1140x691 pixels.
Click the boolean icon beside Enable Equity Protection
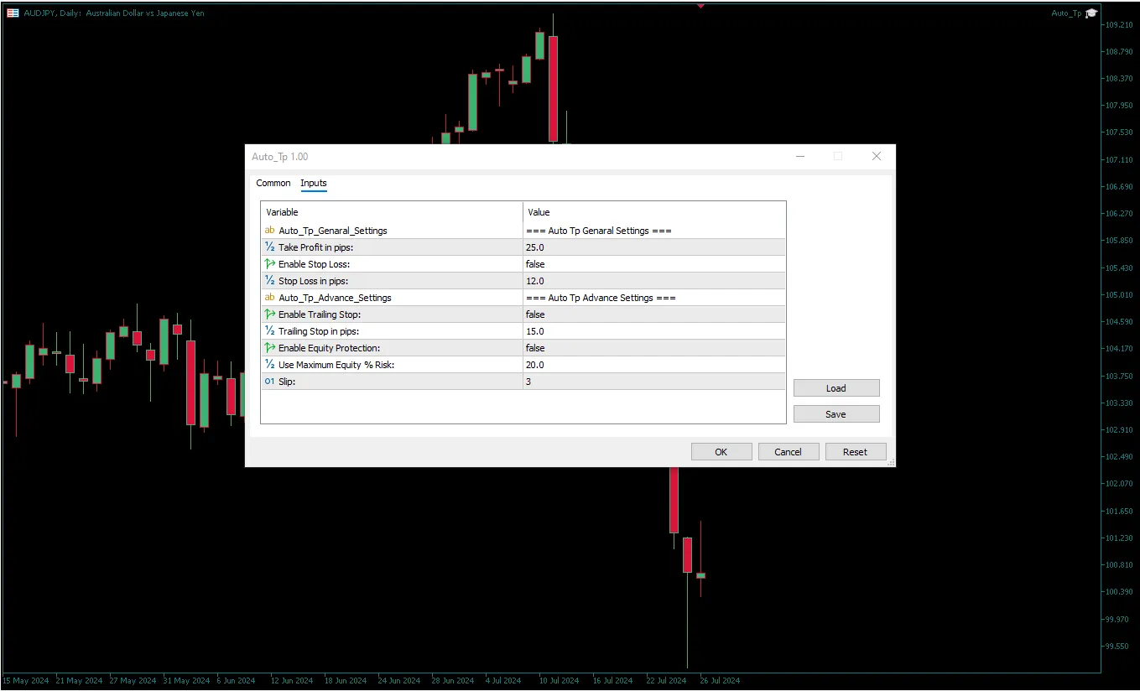(269, 347)
